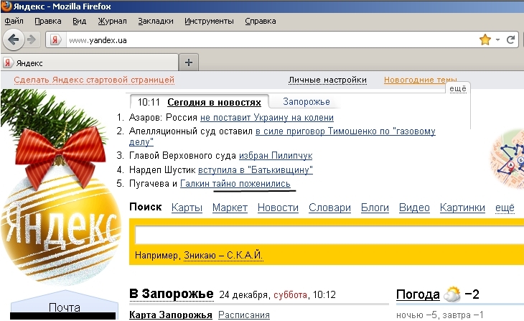Select the bold Поиск label
Image resolution: width=524 pixels, height=321 pixels.
(146, 207)
